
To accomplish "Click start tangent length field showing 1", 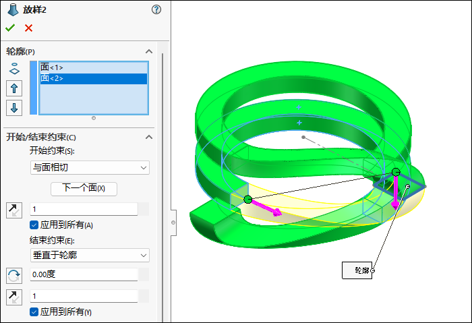I will pyautogui.click(x=84, y=209).
